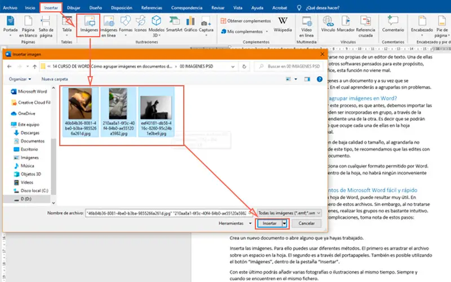Viewport: 451px width, 282px height.
Task: Select the 210aa8a1 image thumbnail
Action: [118, 112]
